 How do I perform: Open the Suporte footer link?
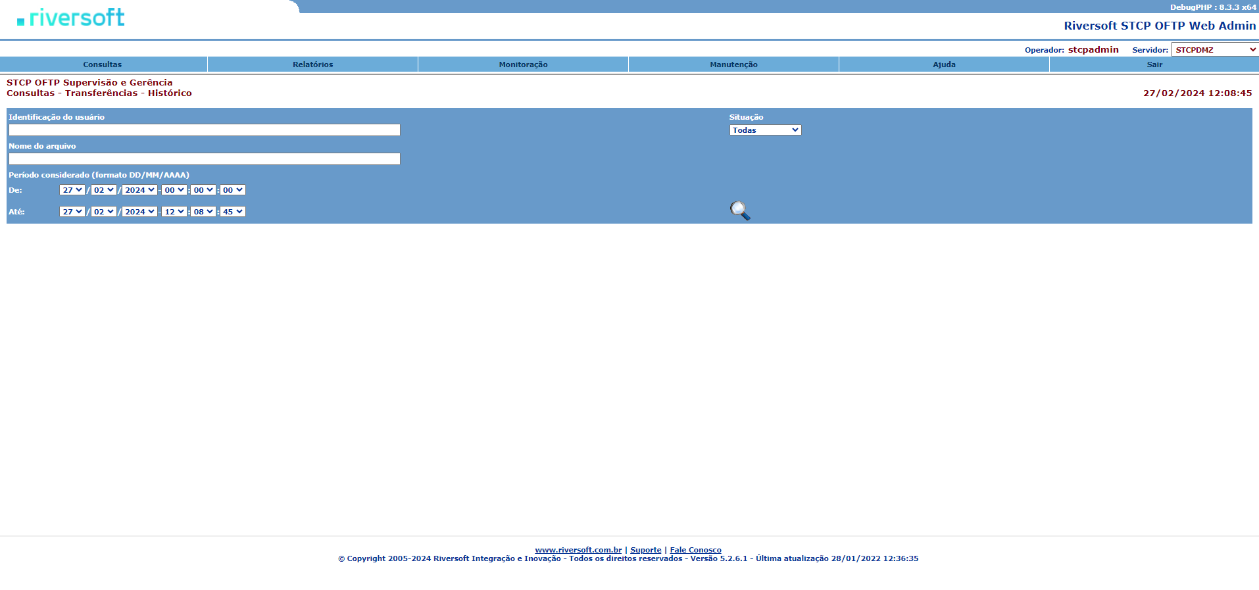click(x=646, y=550)
